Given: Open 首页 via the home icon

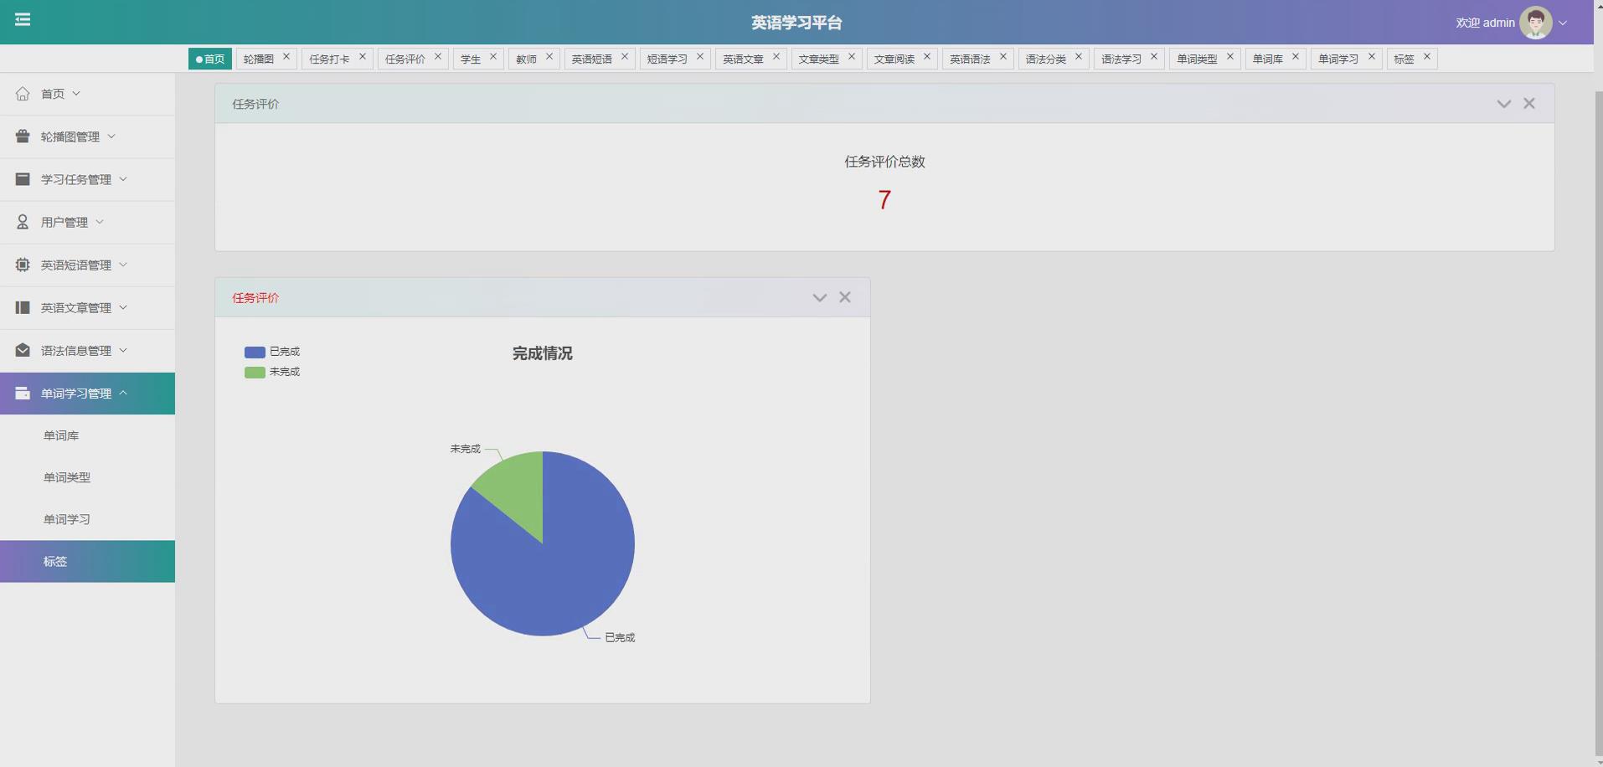Looking at the screenshot, I should click(22, 93).
